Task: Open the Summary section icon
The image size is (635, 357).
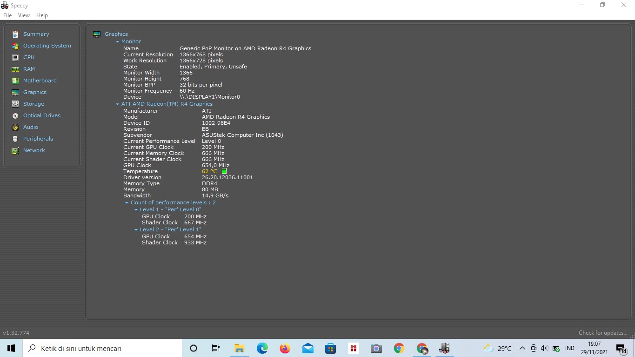Action: 15,34
